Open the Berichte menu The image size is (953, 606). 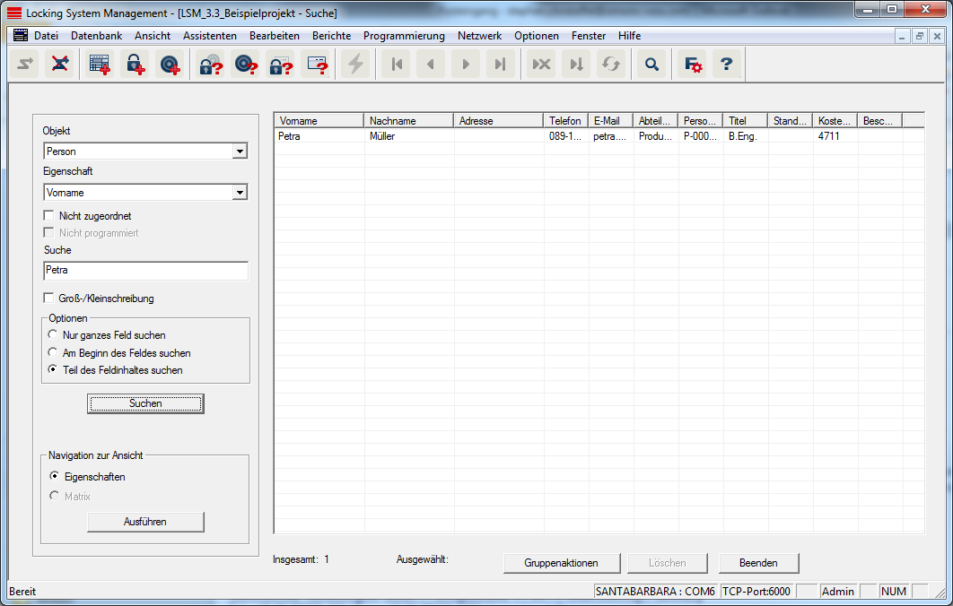(331, 36)
